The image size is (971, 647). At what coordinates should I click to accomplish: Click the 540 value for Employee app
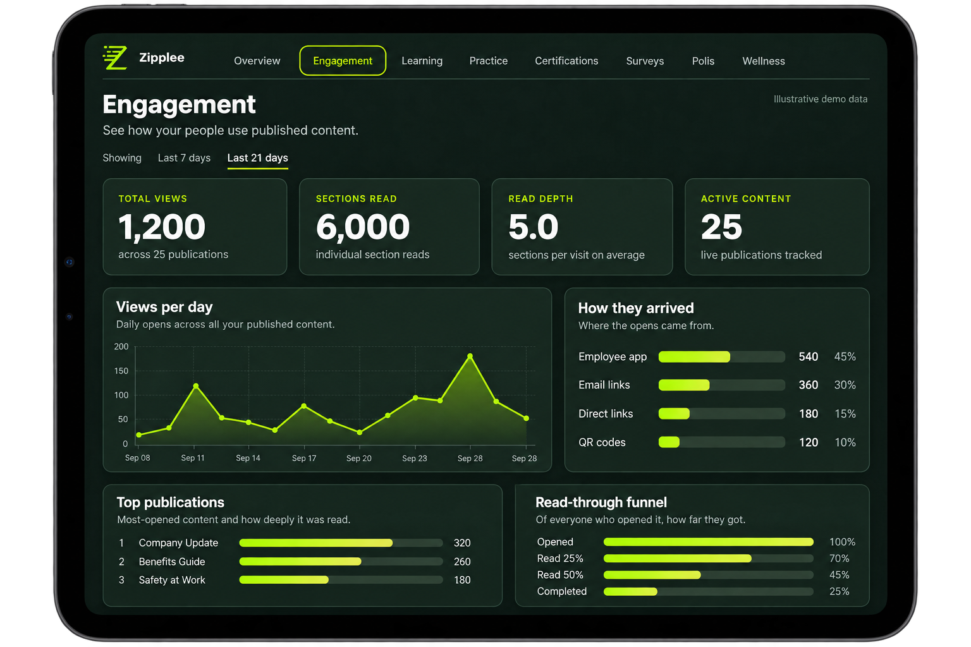pos(809,357)
